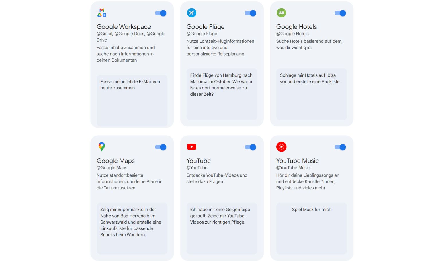
Task: Click the Google Flüge airplane icon
Action: (x=191, y=13)
